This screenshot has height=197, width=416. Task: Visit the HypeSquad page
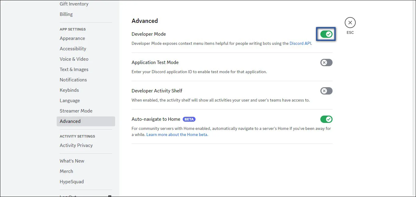(x=72, y=181)
